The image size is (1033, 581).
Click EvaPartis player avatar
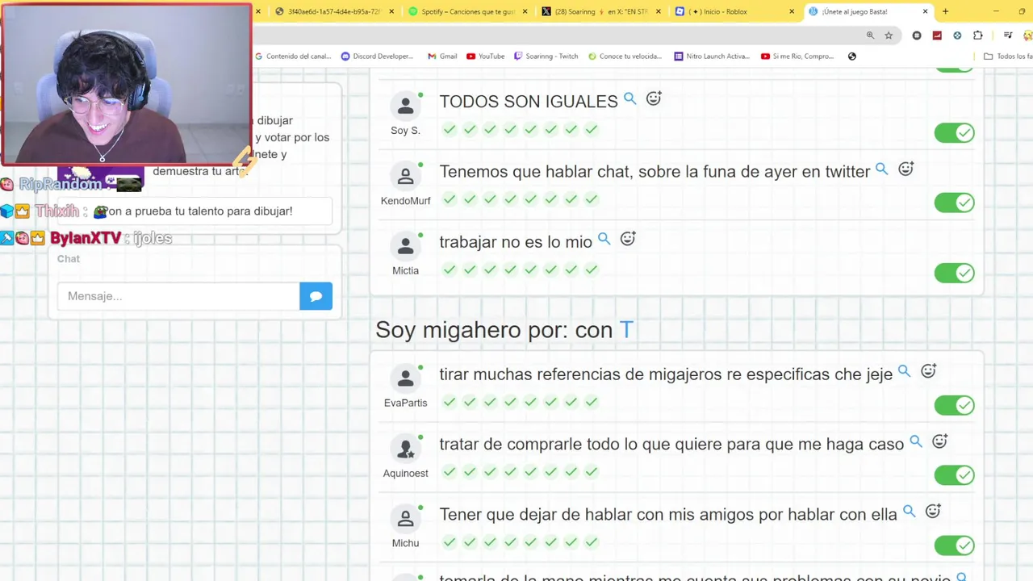[405, 378]
